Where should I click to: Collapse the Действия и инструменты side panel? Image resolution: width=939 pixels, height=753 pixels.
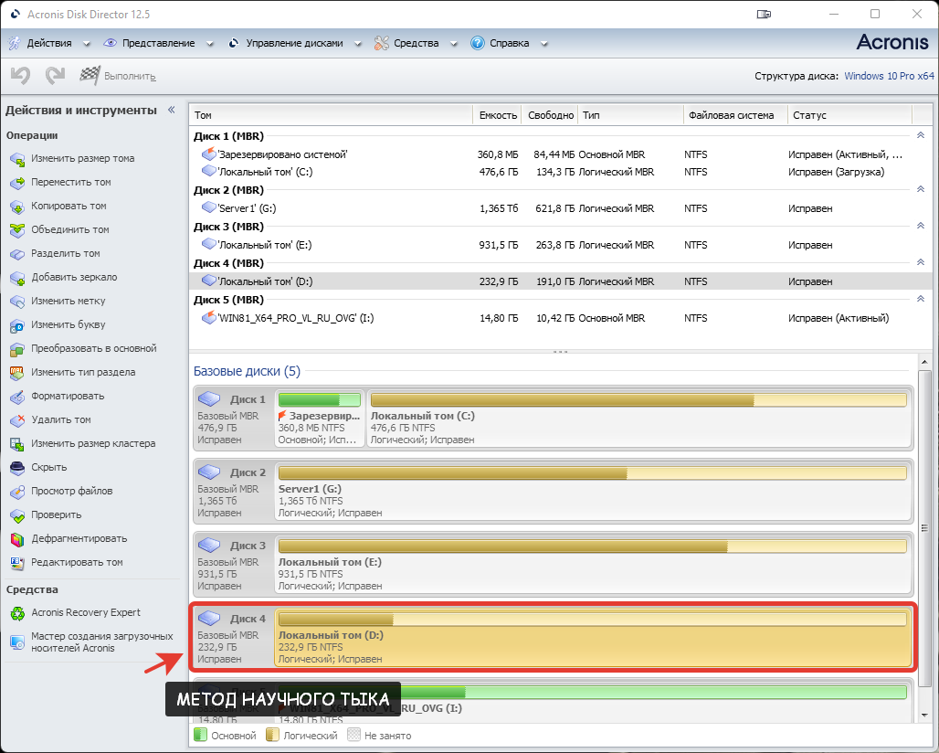pos(172,110)
